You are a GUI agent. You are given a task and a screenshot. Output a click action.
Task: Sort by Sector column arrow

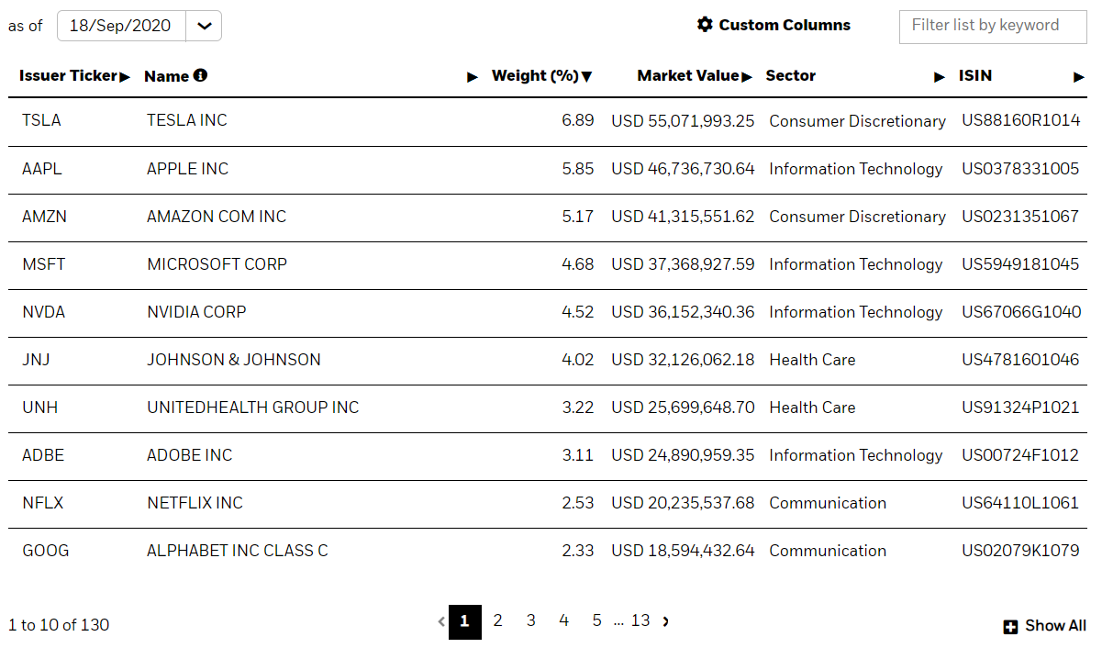coord(940,77)
